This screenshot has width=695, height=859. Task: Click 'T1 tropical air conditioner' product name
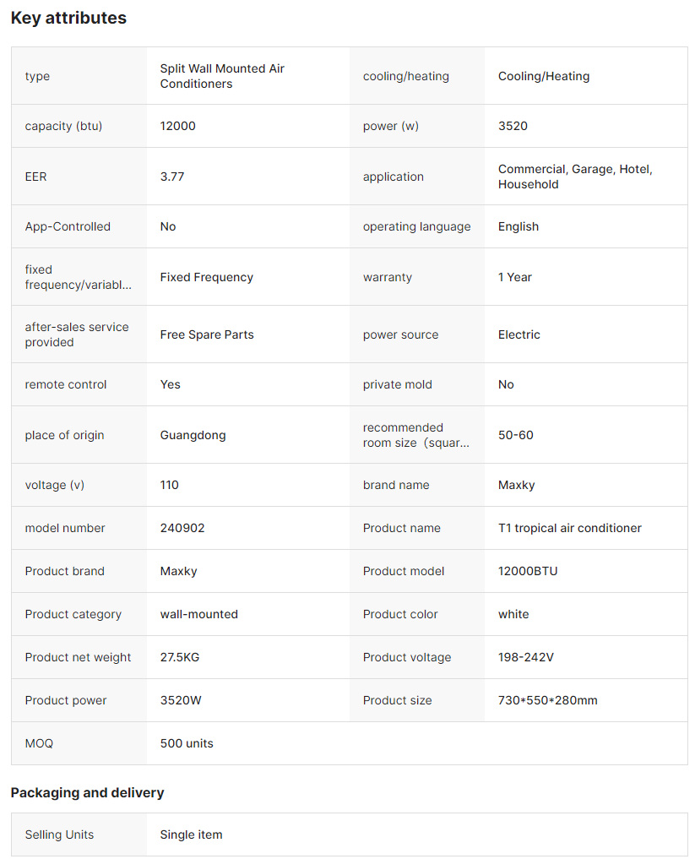pyautogui.click(x=570, y=528)
